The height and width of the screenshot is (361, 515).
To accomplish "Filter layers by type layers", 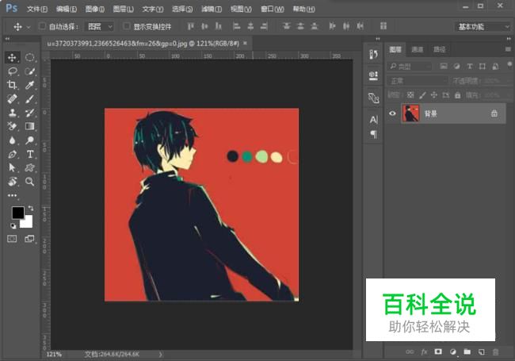I will click(x=470, y=67).
